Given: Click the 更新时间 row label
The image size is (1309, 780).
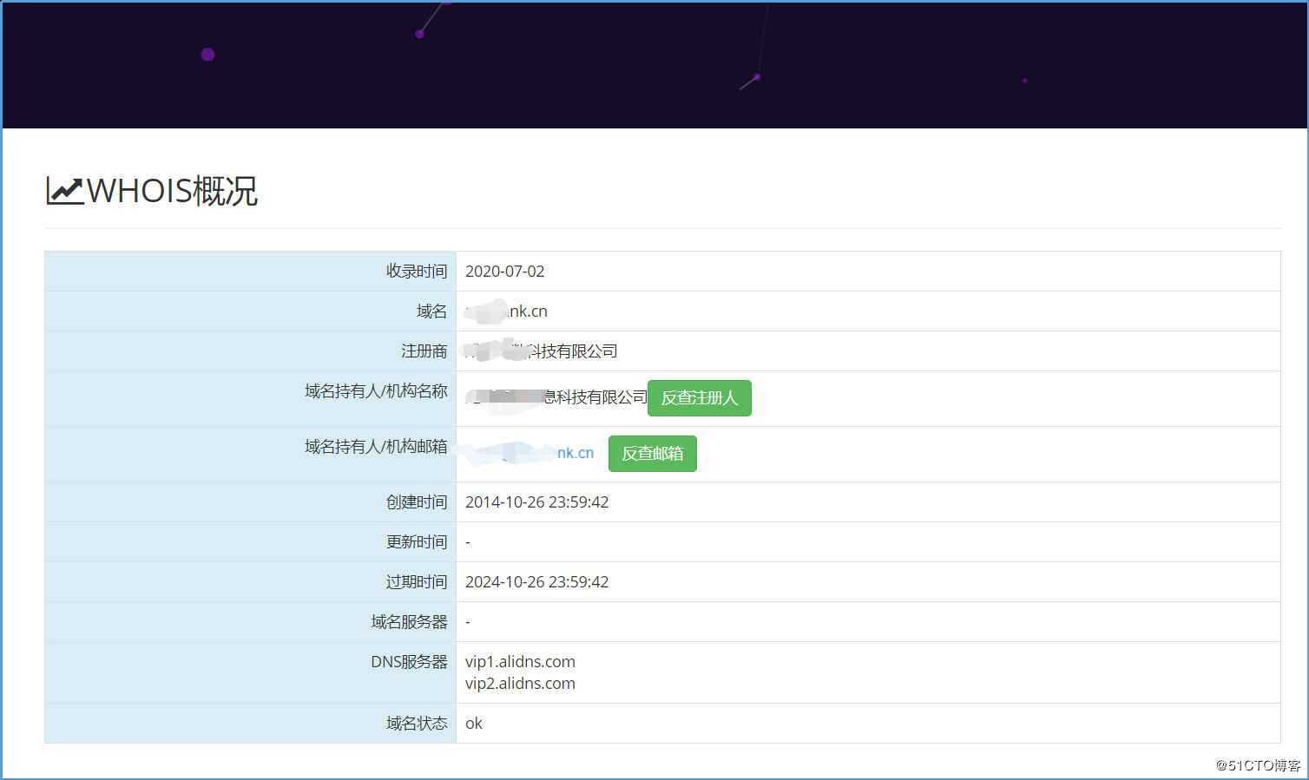Looking at the screenshot, I should [x=417, y=542].
